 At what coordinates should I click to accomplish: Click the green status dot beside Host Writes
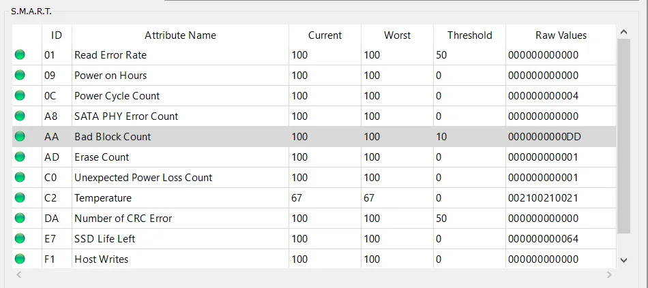tap(20, 259)
